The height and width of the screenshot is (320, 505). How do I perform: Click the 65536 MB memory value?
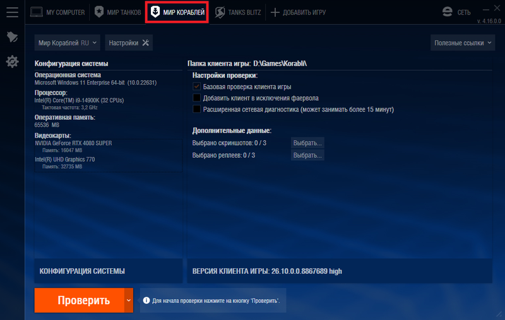[x=47, y=125]
